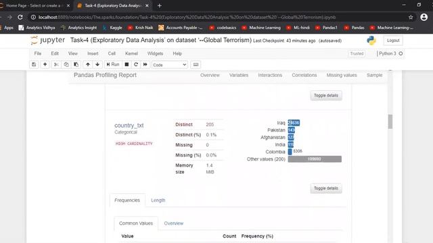The width and height of the screenshot is (433, 243).
Task: Select the Length tab
Action: 158,200
